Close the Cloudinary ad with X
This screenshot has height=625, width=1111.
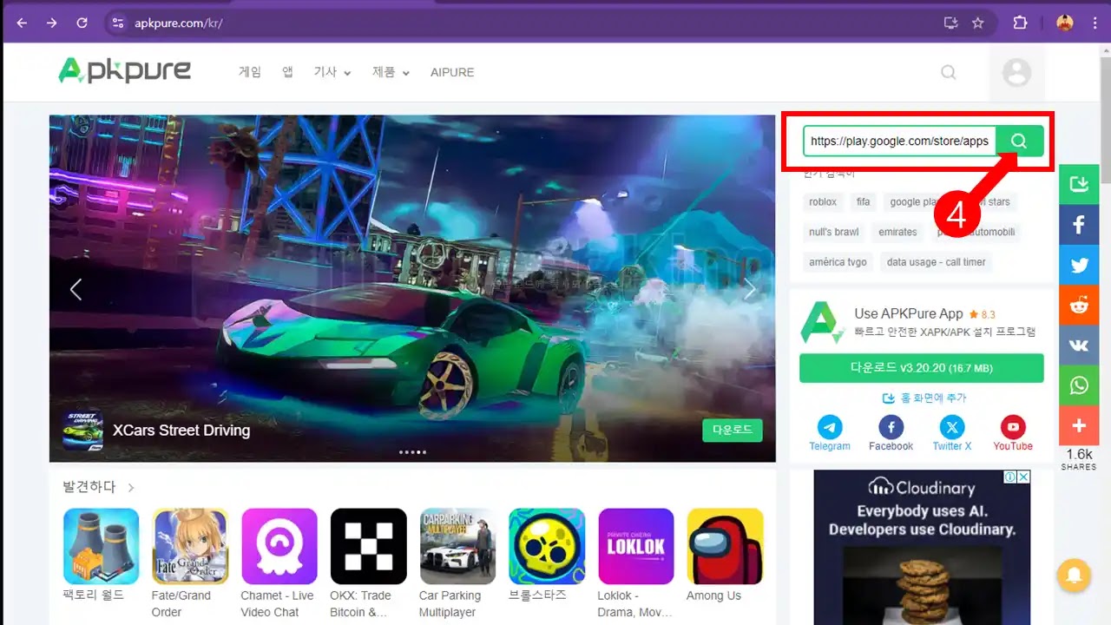[x=1023, y=477]
